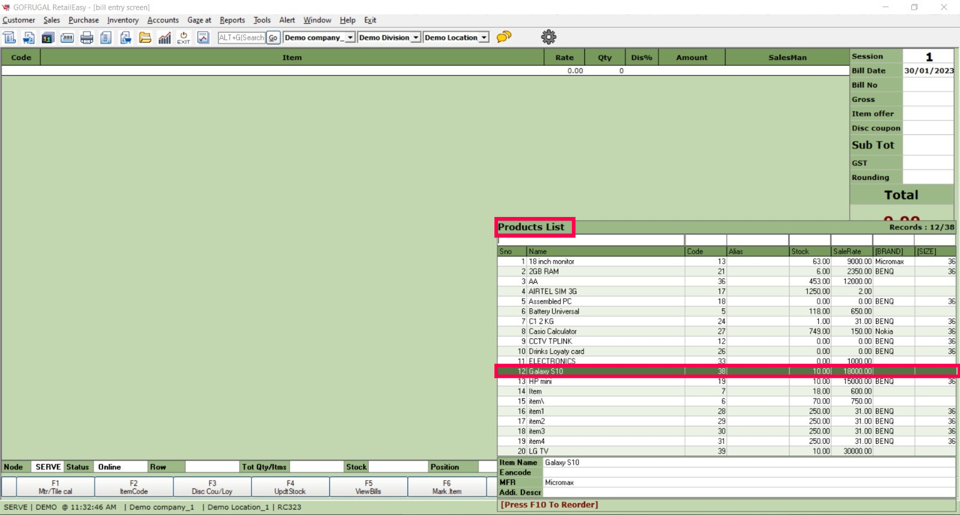Screen dimensions: 960x515
Task: Click the Exit menu item
Action: click(370, 20)
